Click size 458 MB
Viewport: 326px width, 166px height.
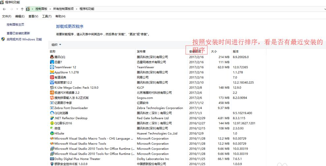pyautogui.click(x=224, y=103)
